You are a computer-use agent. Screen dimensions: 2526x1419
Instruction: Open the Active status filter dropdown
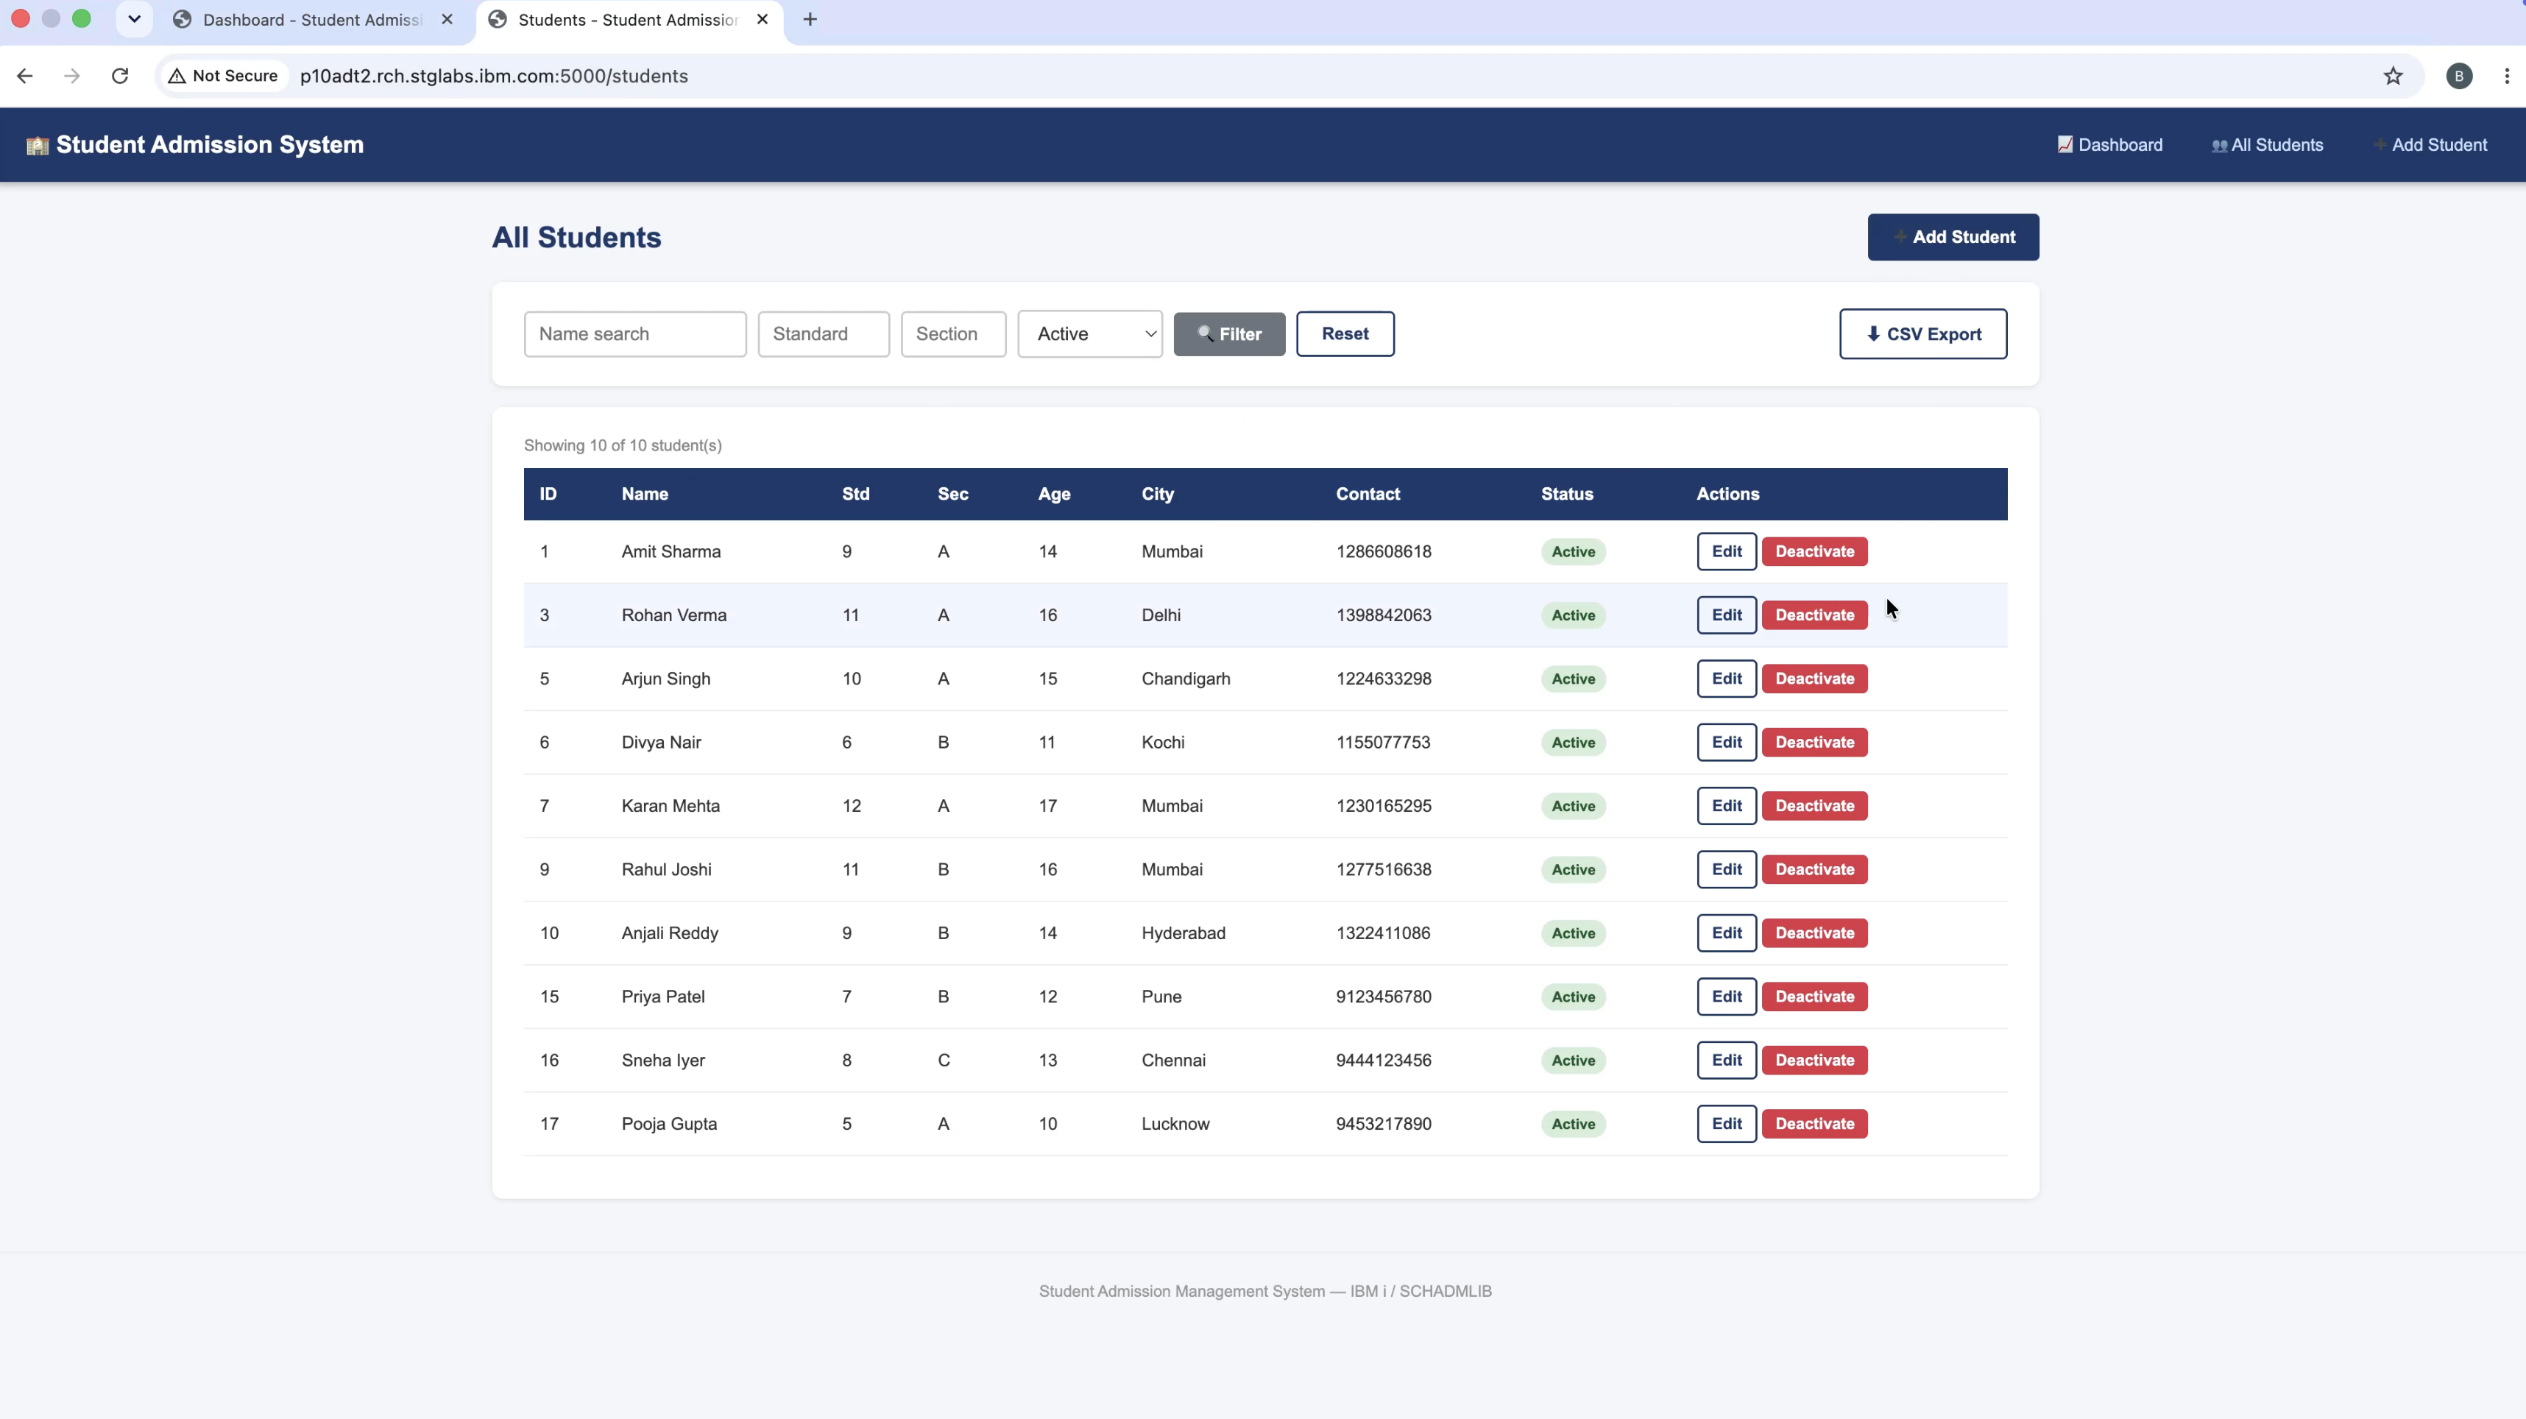coord(1089,334)
